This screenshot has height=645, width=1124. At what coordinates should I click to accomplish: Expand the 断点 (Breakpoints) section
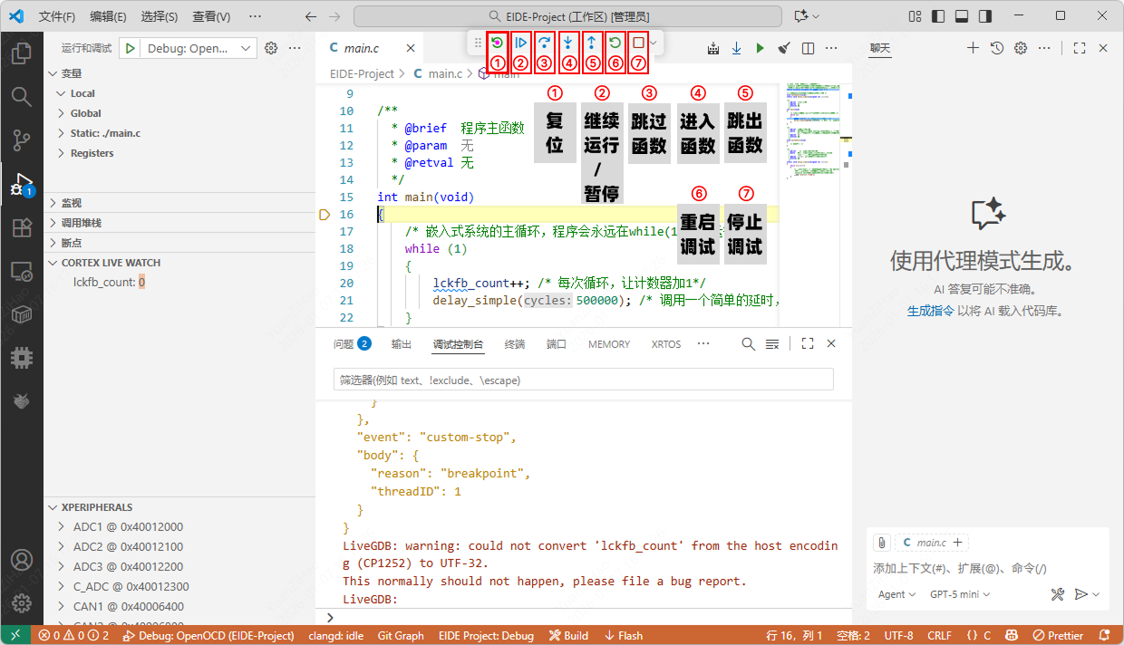pos(71,243)
